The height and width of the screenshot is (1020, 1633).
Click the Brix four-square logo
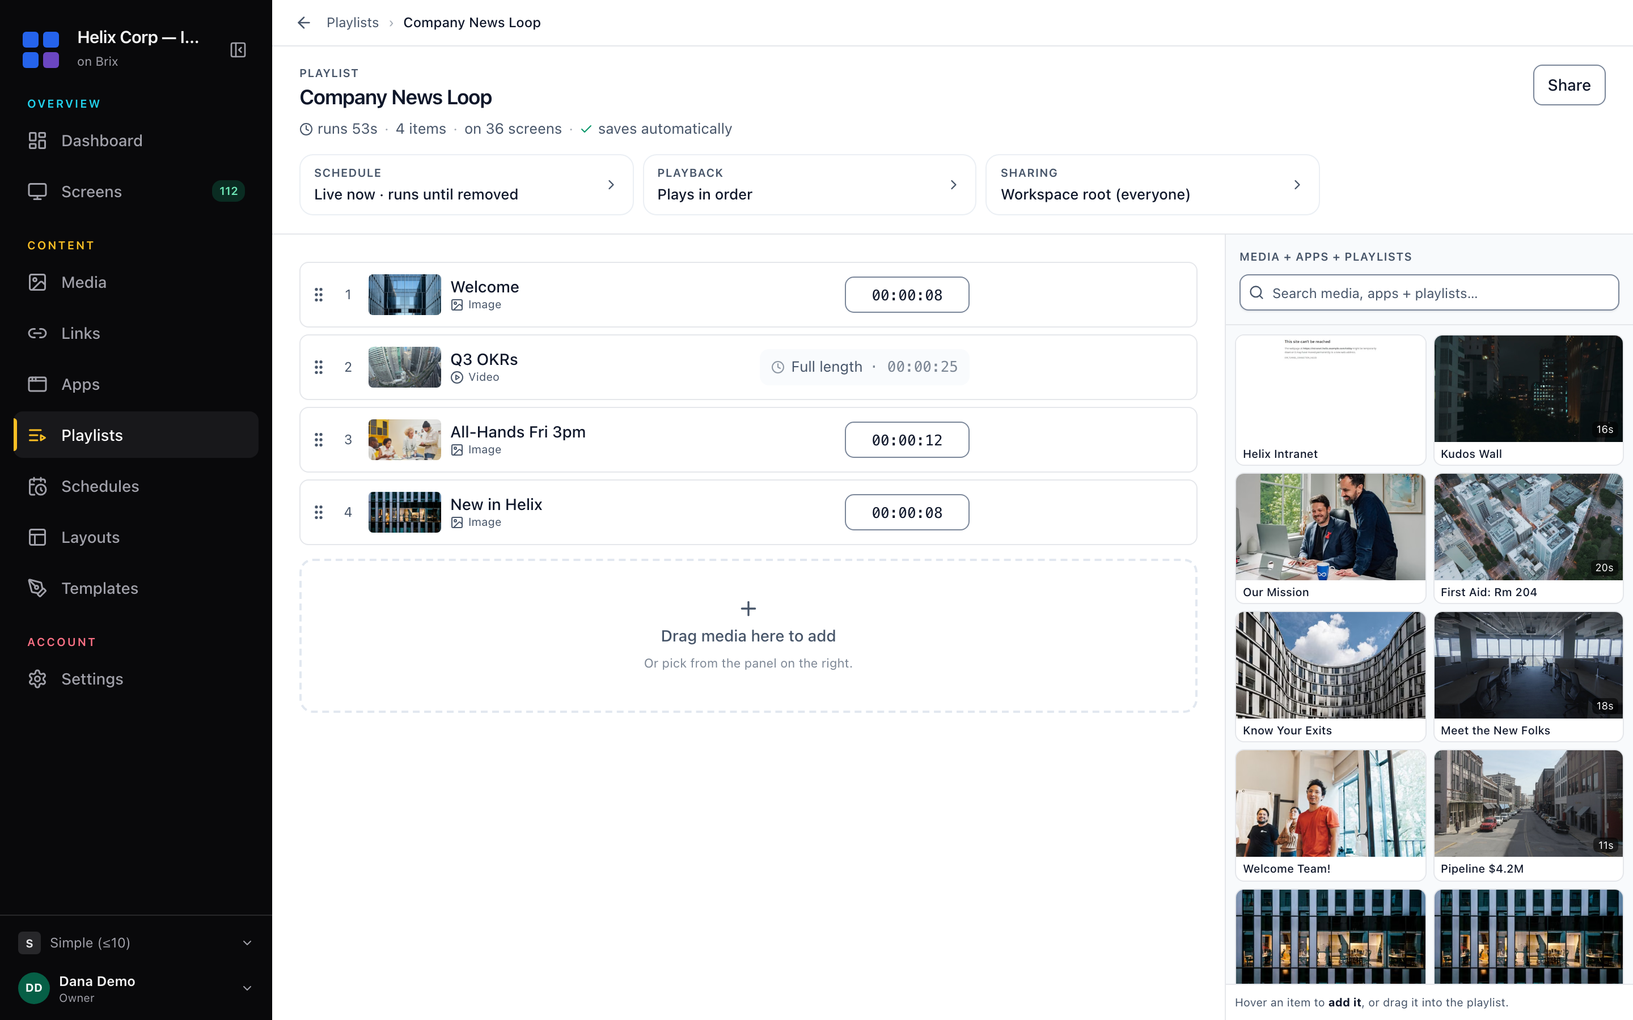point(40,49)
